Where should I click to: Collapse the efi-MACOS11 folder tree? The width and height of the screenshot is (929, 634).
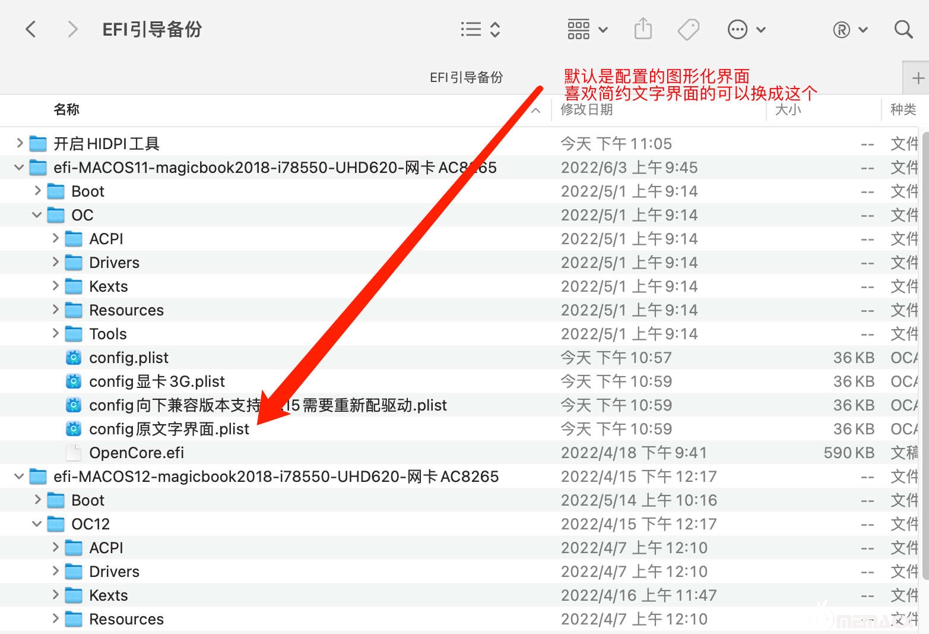20,168
